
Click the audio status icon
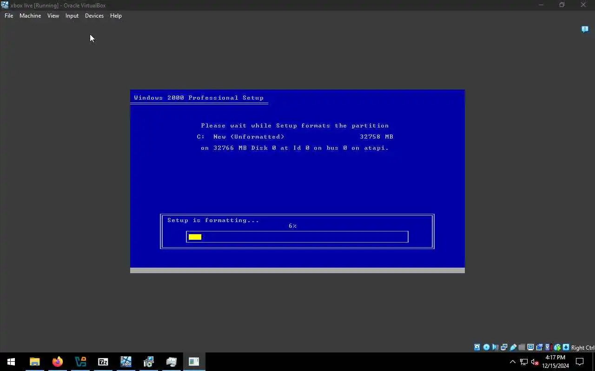pyautogui.click(x=495, y=347)
